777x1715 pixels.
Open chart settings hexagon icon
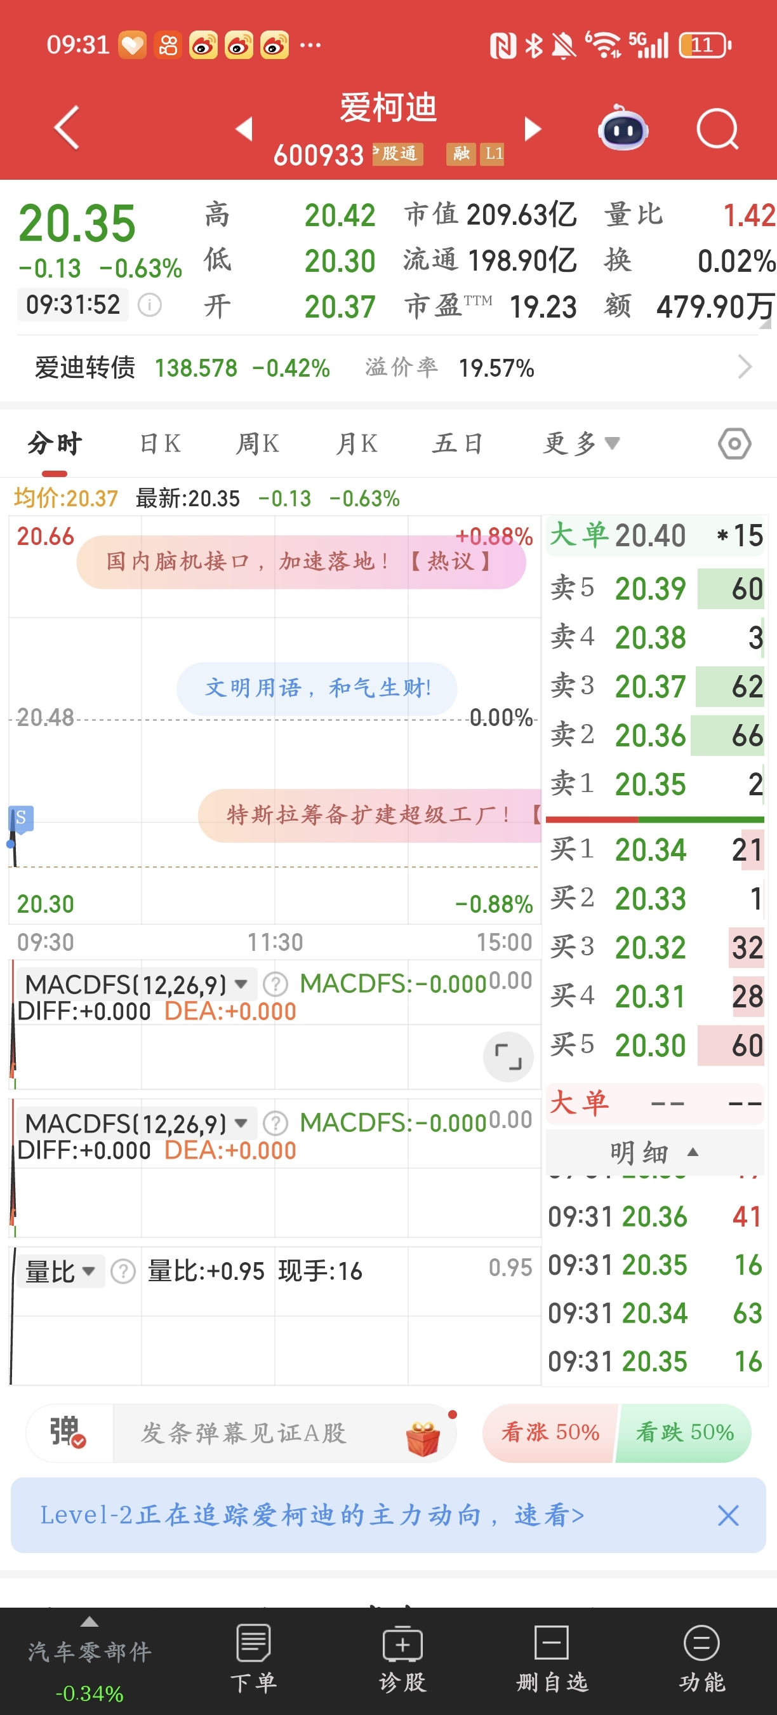coord(734,443)
